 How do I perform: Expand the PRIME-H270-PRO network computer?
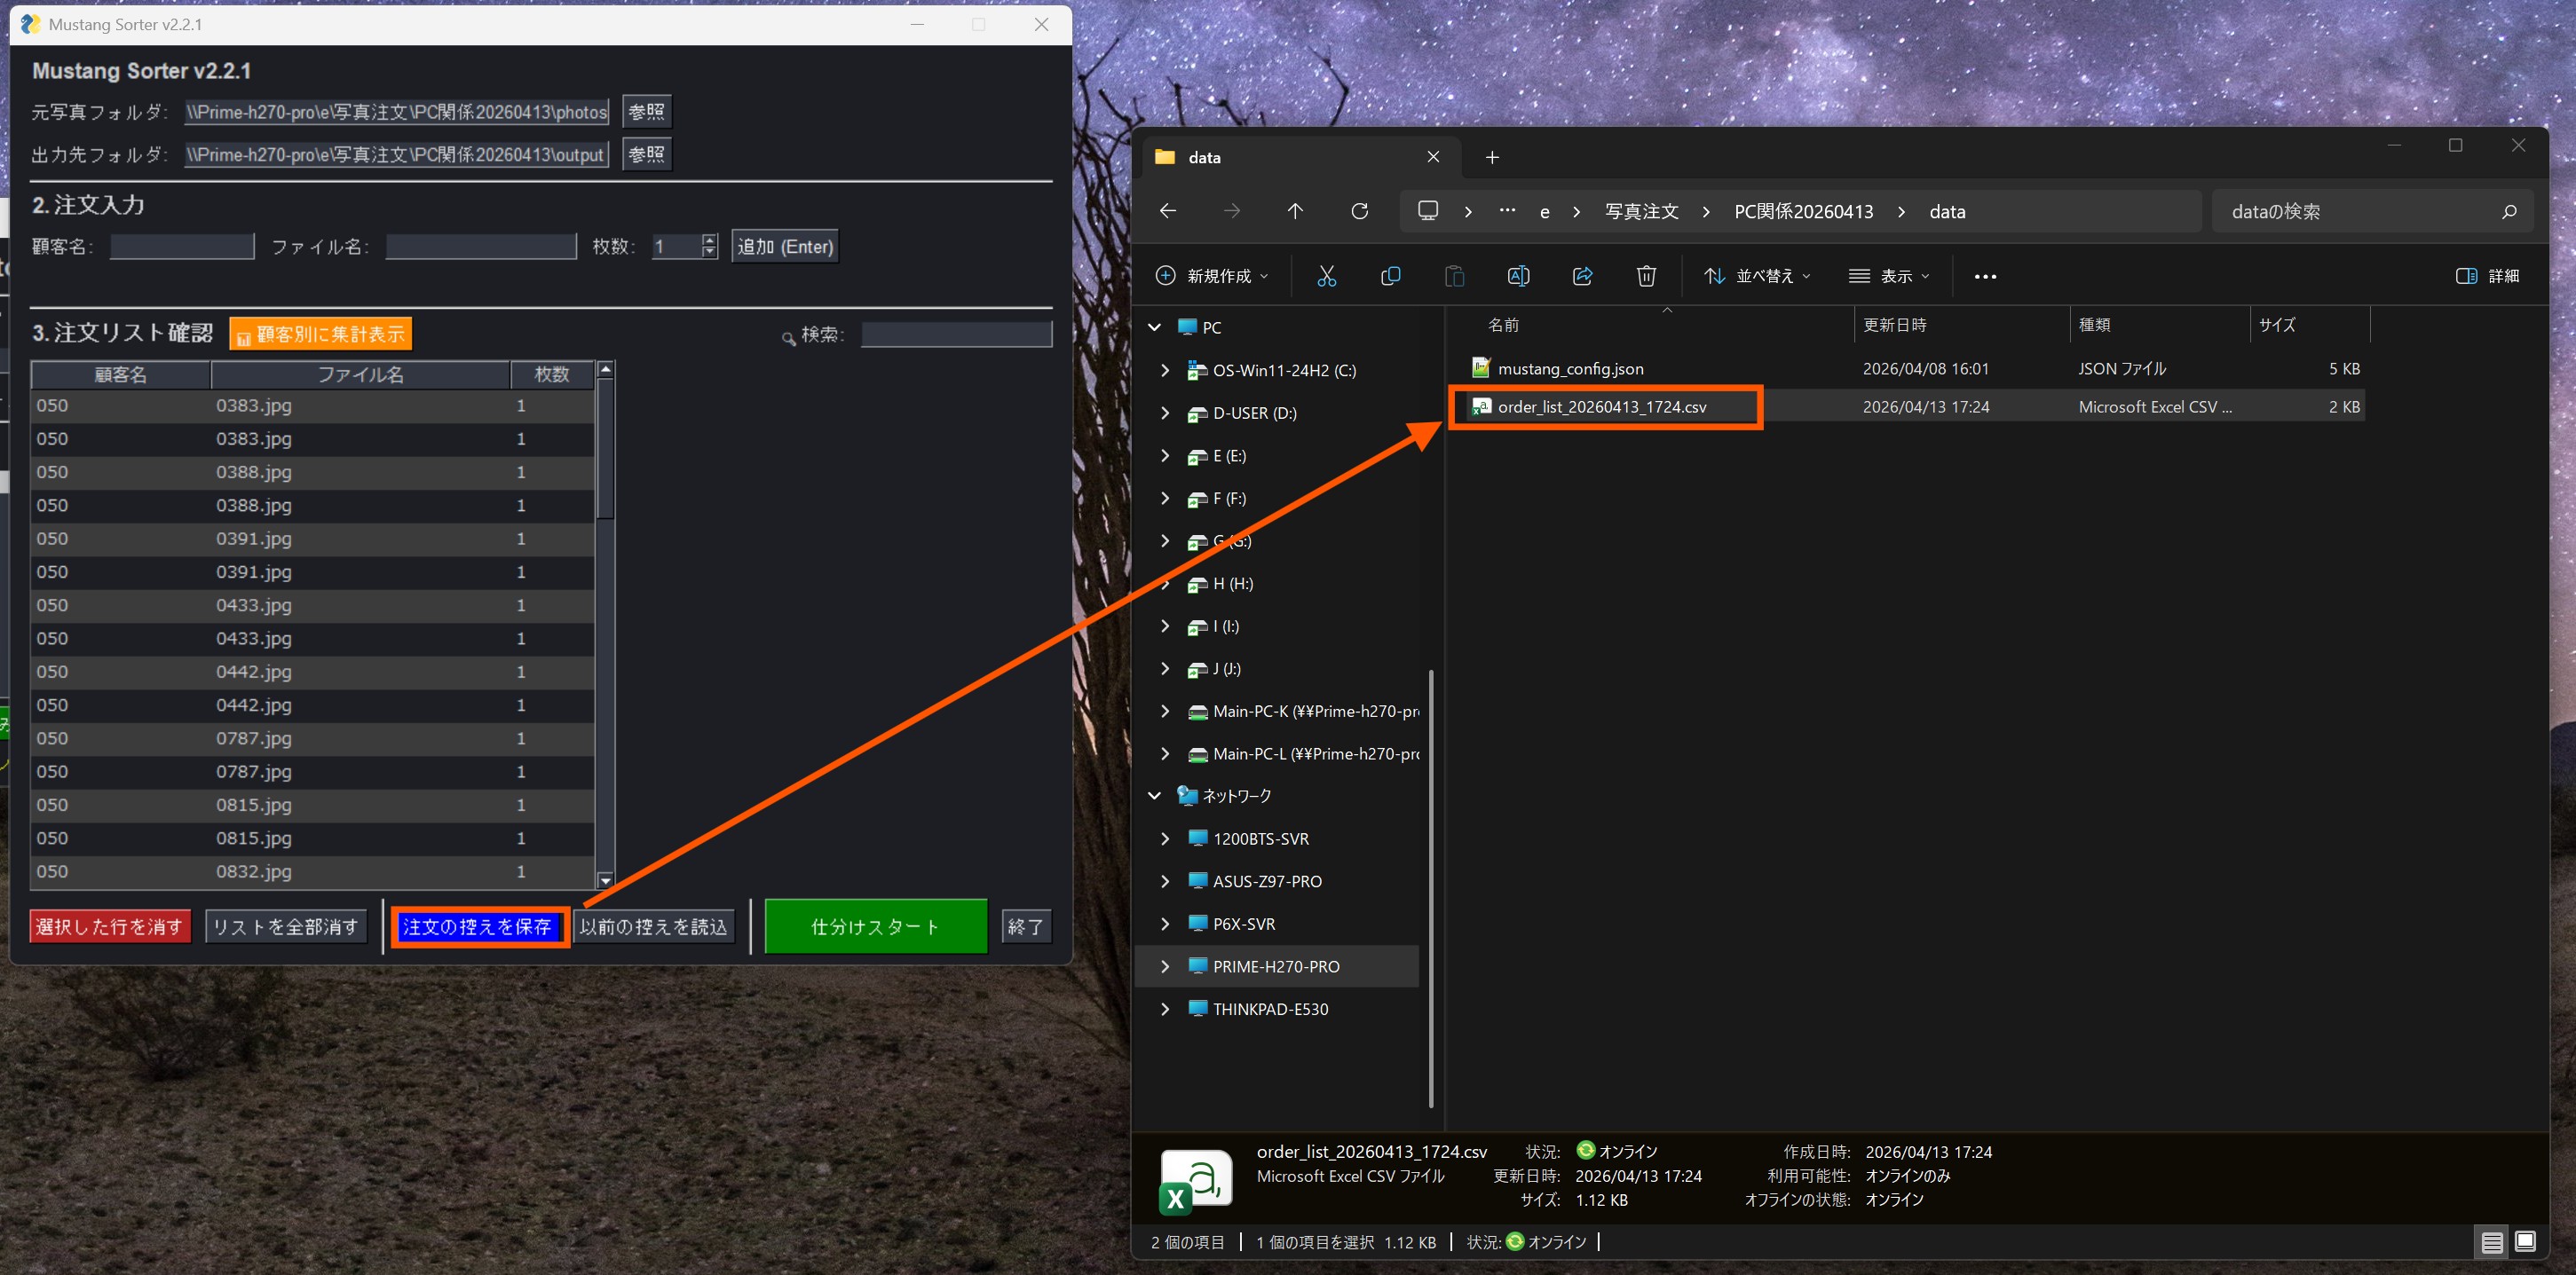point(1165,966)
